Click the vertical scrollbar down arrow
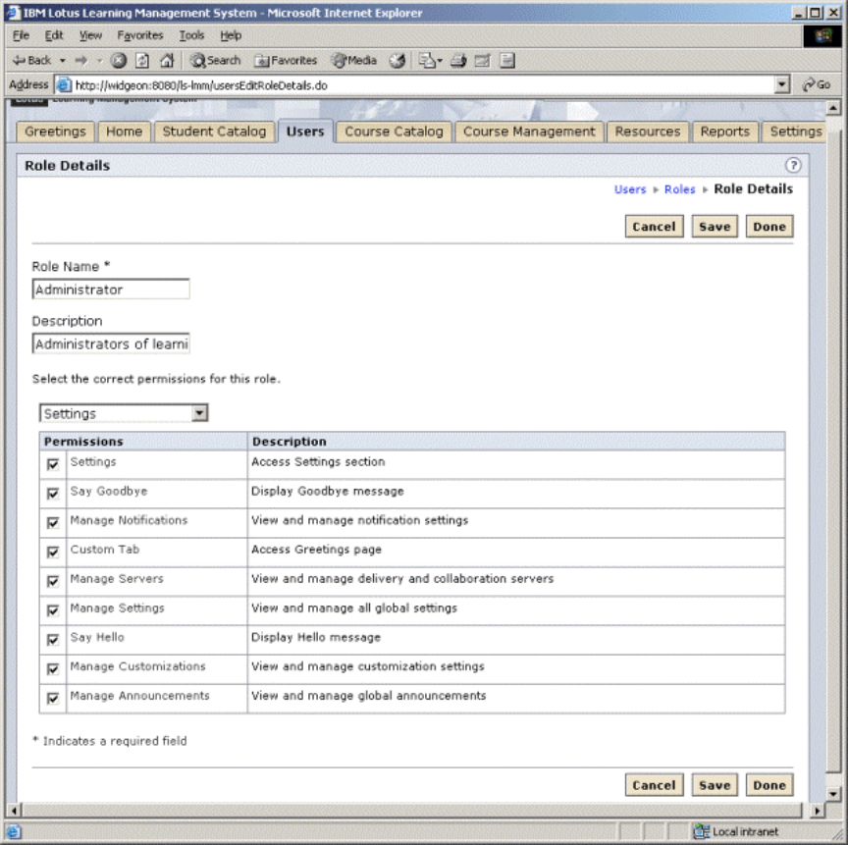Image resolution: width=848 pixels, height=845 pixels. 834,793
